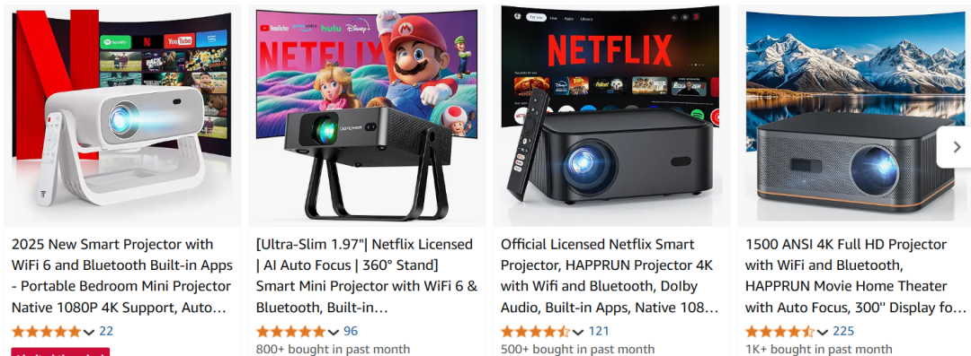Screen dimensions: 971x356
Task: Click star rating of Ultra-Slim projector
Action: click(x=291, y=331)
